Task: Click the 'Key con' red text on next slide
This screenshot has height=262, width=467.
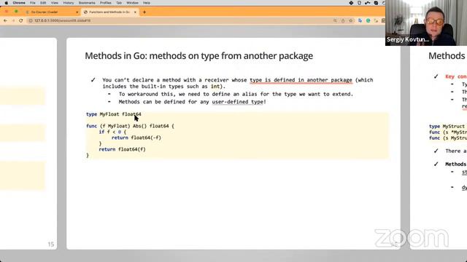Action: pos(456,76)
